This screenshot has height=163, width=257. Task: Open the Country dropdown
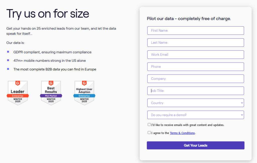tap(196, 103)
